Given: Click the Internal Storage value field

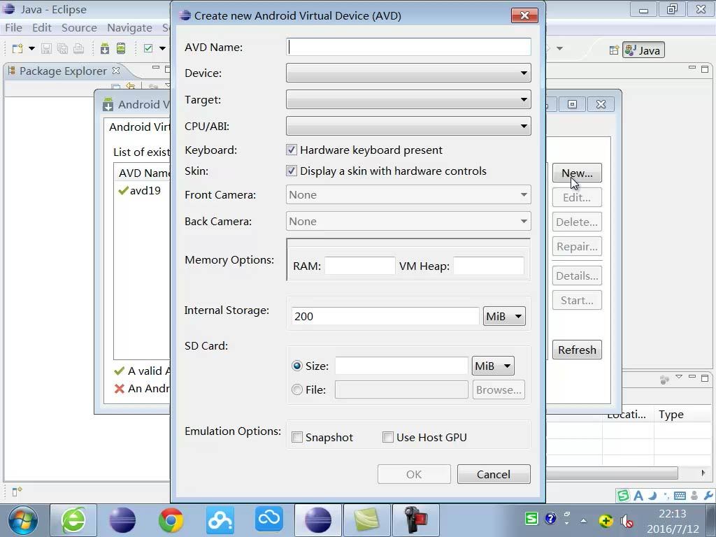Looking at the screenshot, I should tap(385, 316).
